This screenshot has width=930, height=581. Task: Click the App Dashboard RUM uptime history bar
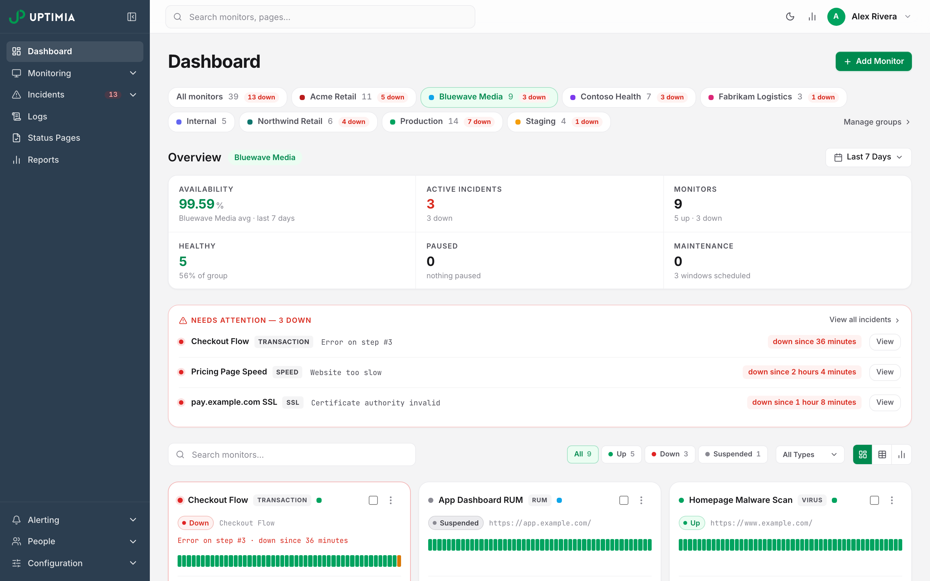point(540,545)
